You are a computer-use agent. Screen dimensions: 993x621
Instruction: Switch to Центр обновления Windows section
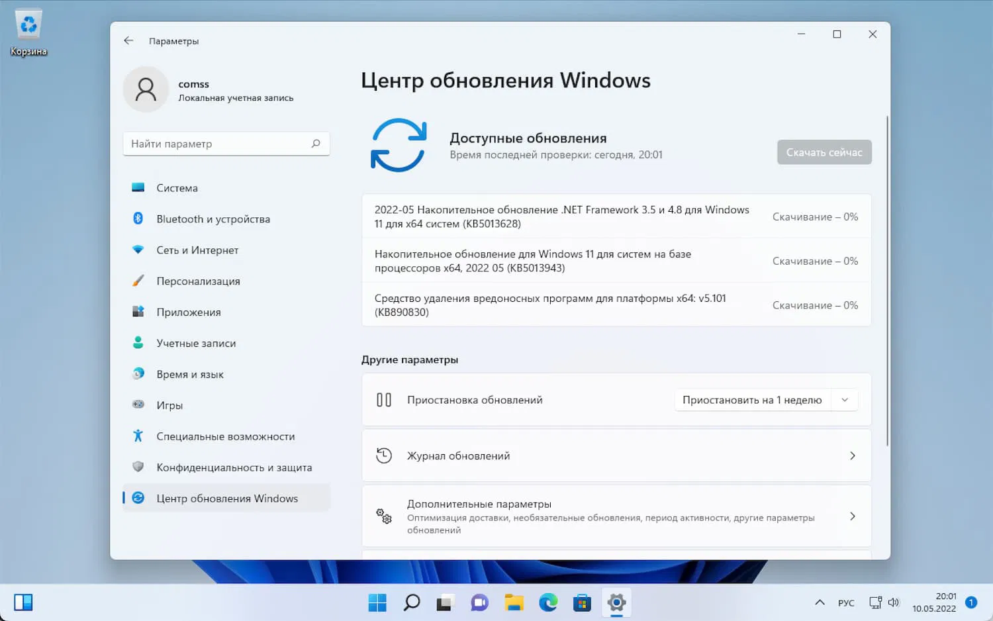pyautogui.click(x=227, y=498)
